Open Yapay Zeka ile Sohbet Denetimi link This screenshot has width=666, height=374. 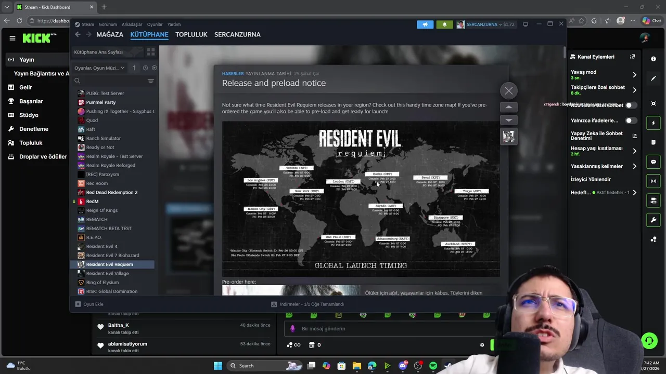pos(604,136)
